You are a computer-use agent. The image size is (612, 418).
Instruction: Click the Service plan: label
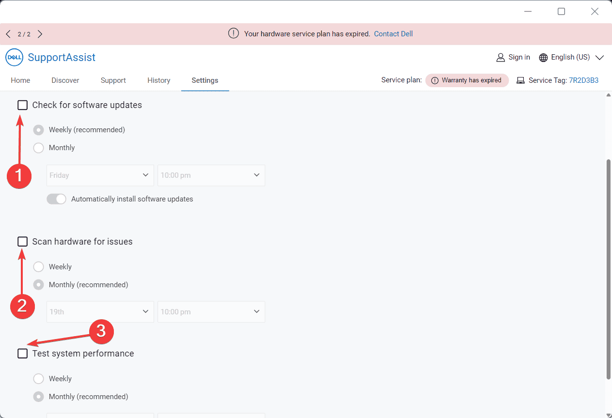[x=402, y=80]
